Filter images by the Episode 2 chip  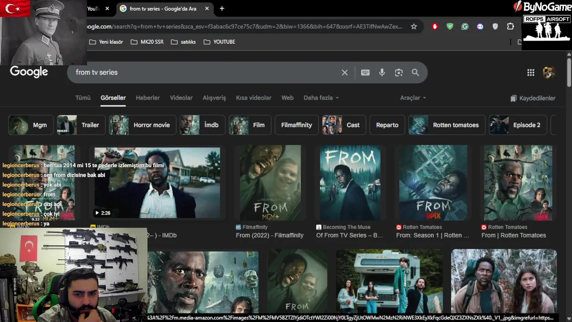tap(518, 125)
